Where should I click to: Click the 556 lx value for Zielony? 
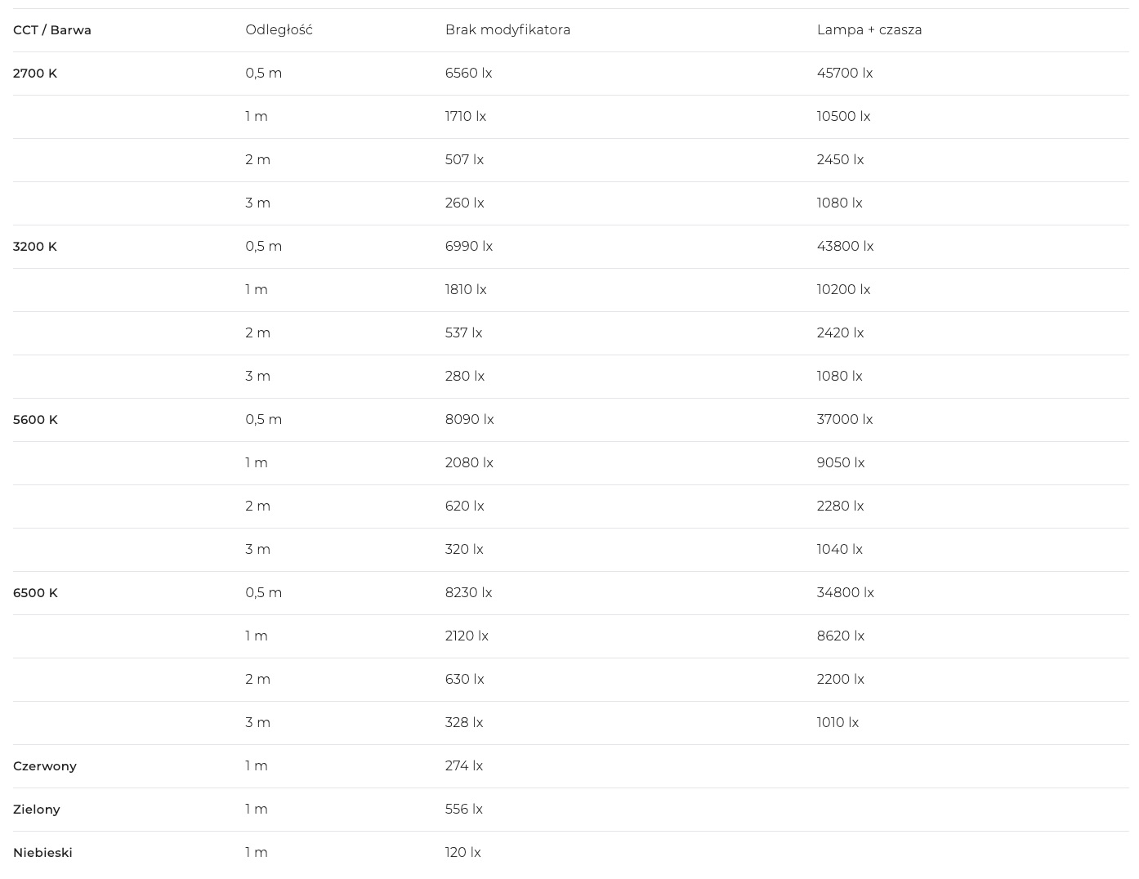[464, 810]
